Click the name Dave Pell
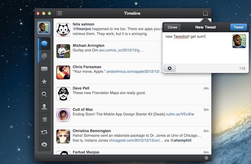The height and width of the screenshot is (164, 251). (81, 88)
